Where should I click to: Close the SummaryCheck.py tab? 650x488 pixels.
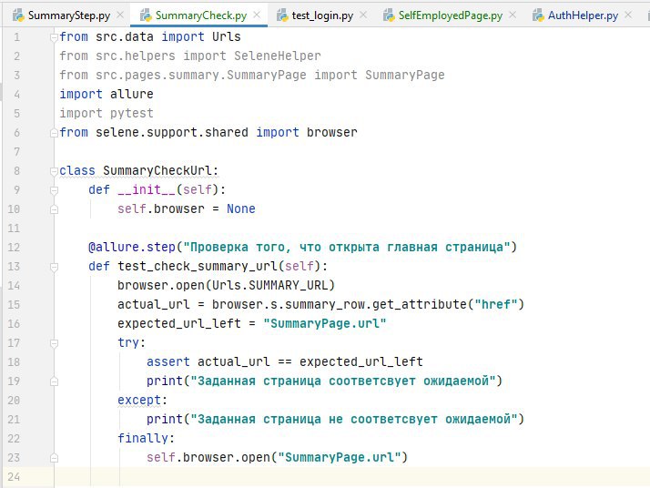[x=257, y=15]
